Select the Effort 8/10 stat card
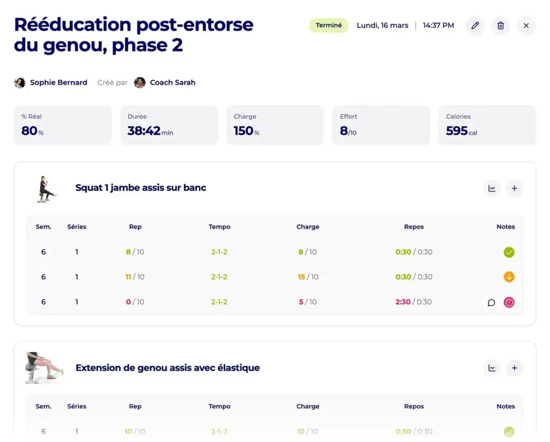The image size is (550, 442). [x=381, y=125]
